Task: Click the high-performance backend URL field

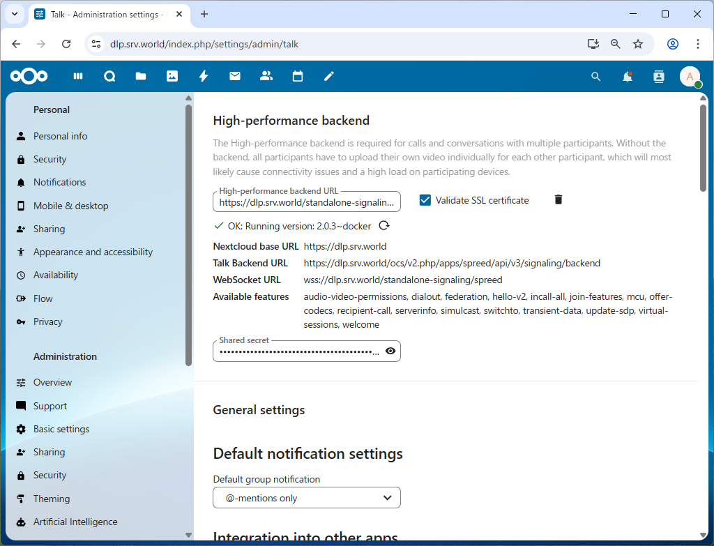Action: point(307,202)
